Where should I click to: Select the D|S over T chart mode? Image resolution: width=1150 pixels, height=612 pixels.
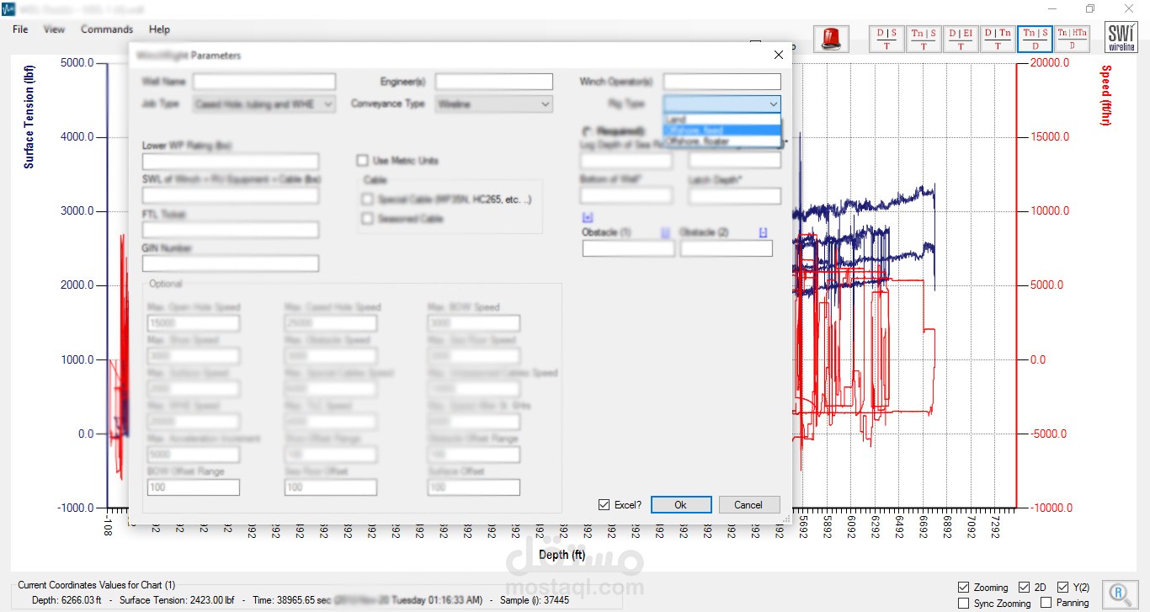[886, 40]
